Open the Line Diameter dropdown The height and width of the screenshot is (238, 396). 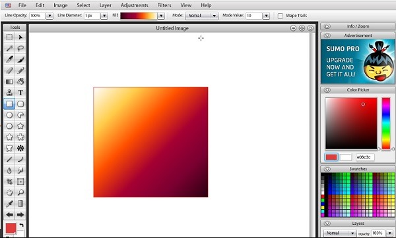coord(104,16)
